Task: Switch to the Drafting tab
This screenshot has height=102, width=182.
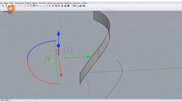Action: pos(84,3)
